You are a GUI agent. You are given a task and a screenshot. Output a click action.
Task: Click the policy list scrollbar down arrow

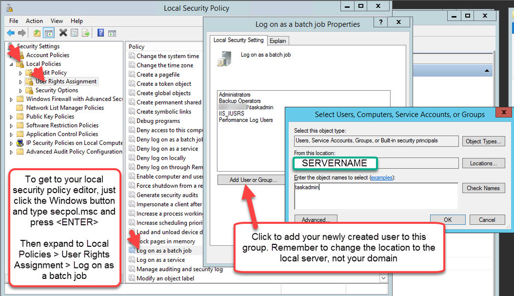pos(383,278)
